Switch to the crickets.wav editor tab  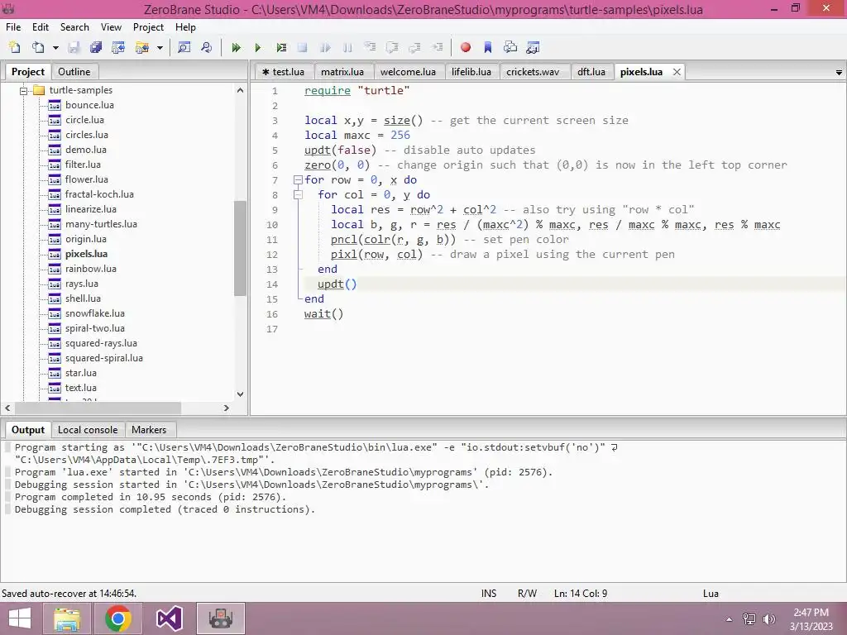pyautogui.click(x=533, y=72)
